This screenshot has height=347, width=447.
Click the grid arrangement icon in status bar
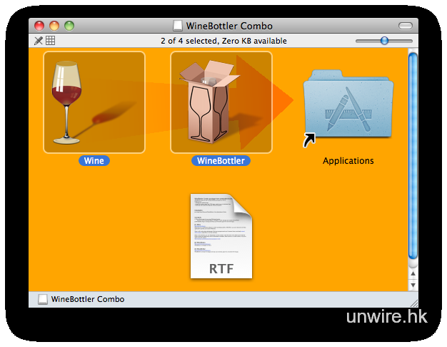(51, 41)
